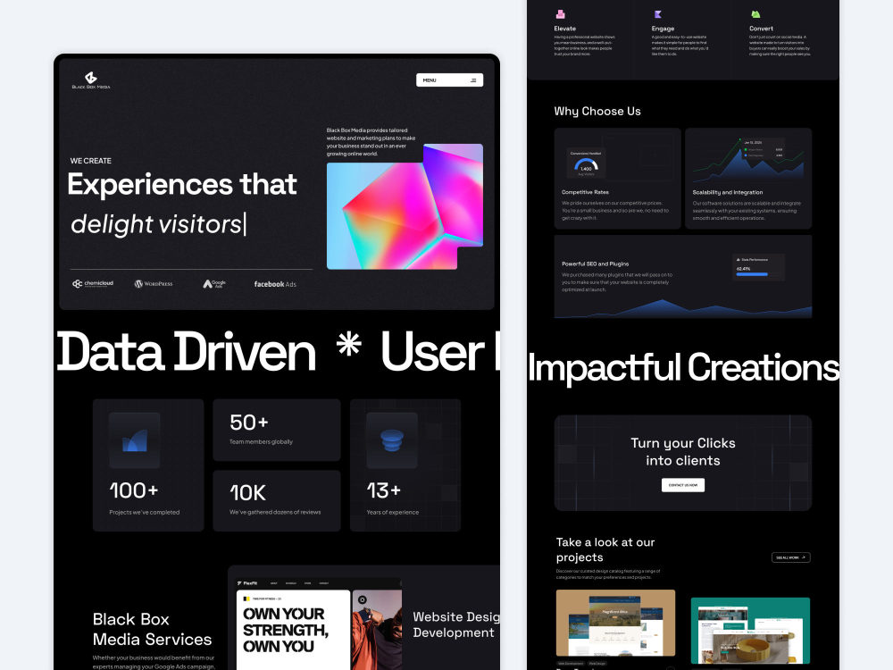Viewport: 893px width, 670px height.
Task: Click the 'Competitive Rates' card title
Action: (x=585, y=192)
